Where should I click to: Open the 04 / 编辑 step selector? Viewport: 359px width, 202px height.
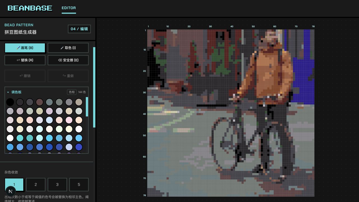click(79, 29)
